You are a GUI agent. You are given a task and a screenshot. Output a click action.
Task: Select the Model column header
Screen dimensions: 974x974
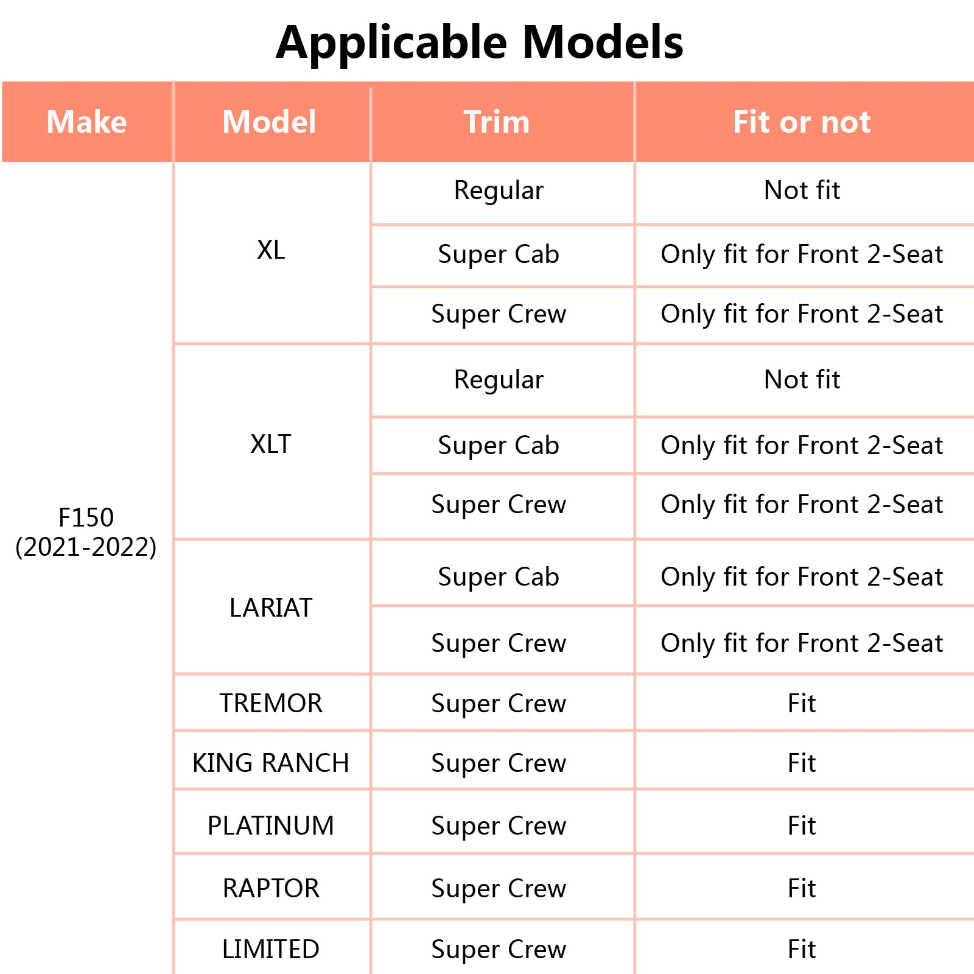click(x=270, y=122)
